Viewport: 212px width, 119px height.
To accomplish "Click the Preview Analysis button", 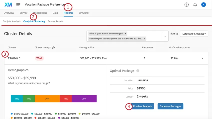I will [142, 106].
